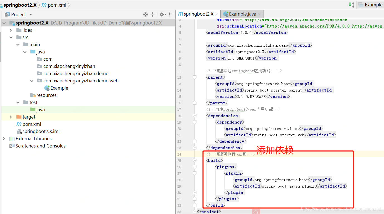Image resolution: width=384 pixels, height=214 pixels.
Task: Select the src folder icon
Action: click(x=19, y=37)
